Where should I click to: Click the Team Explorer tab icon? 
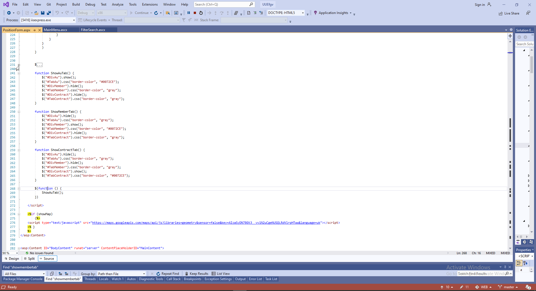(x=531, y=242)
